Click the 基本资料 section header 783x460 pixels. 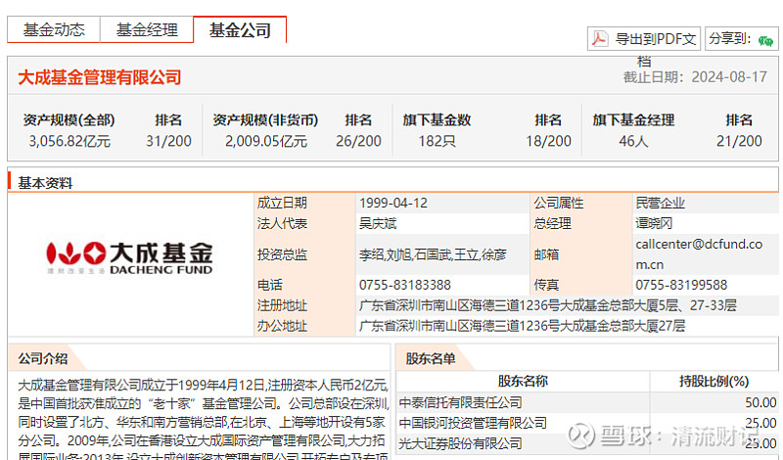coord(45,183)
